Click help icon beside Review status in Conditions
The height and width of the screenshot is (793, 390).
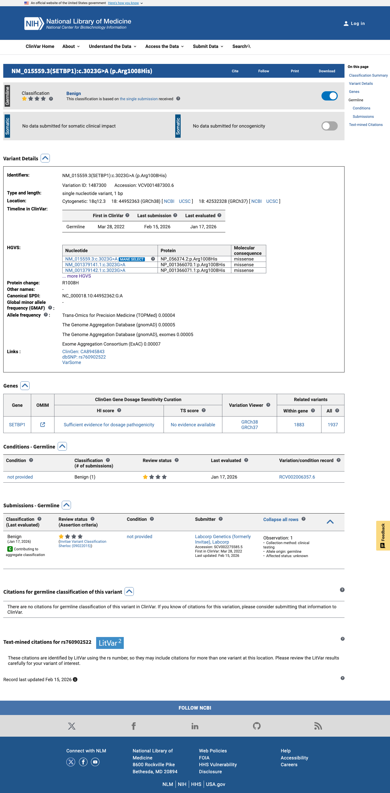click(177, 460)
